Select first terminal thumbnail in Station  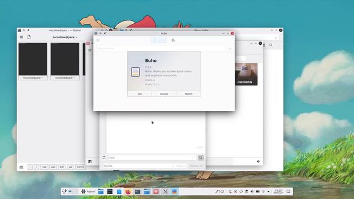tap(33, 59)
